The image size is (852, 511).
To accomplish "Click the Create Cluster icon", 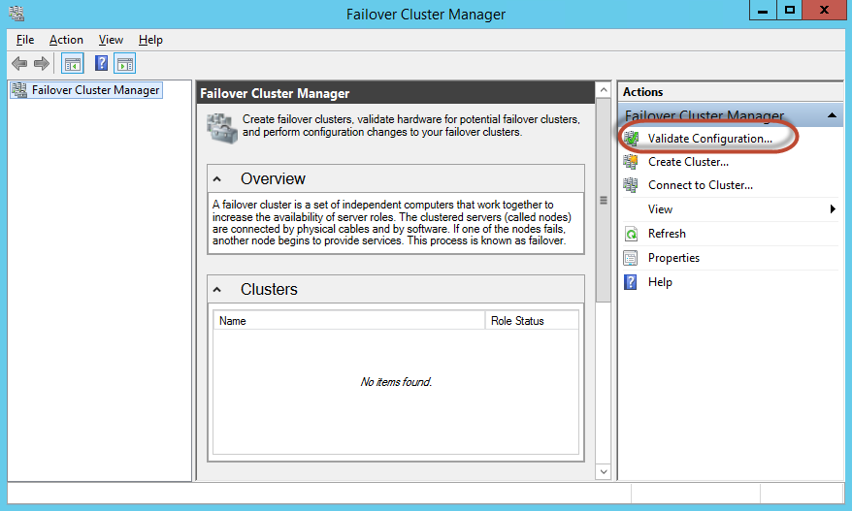I will (631, 162).
